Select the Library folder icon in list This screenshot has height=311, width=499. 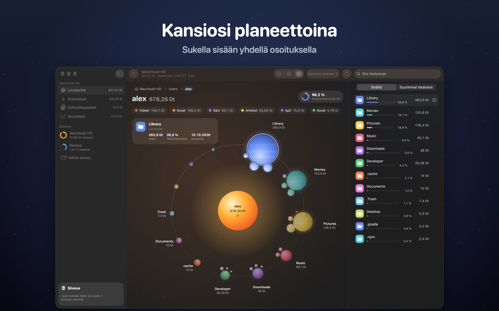point(360,100)
